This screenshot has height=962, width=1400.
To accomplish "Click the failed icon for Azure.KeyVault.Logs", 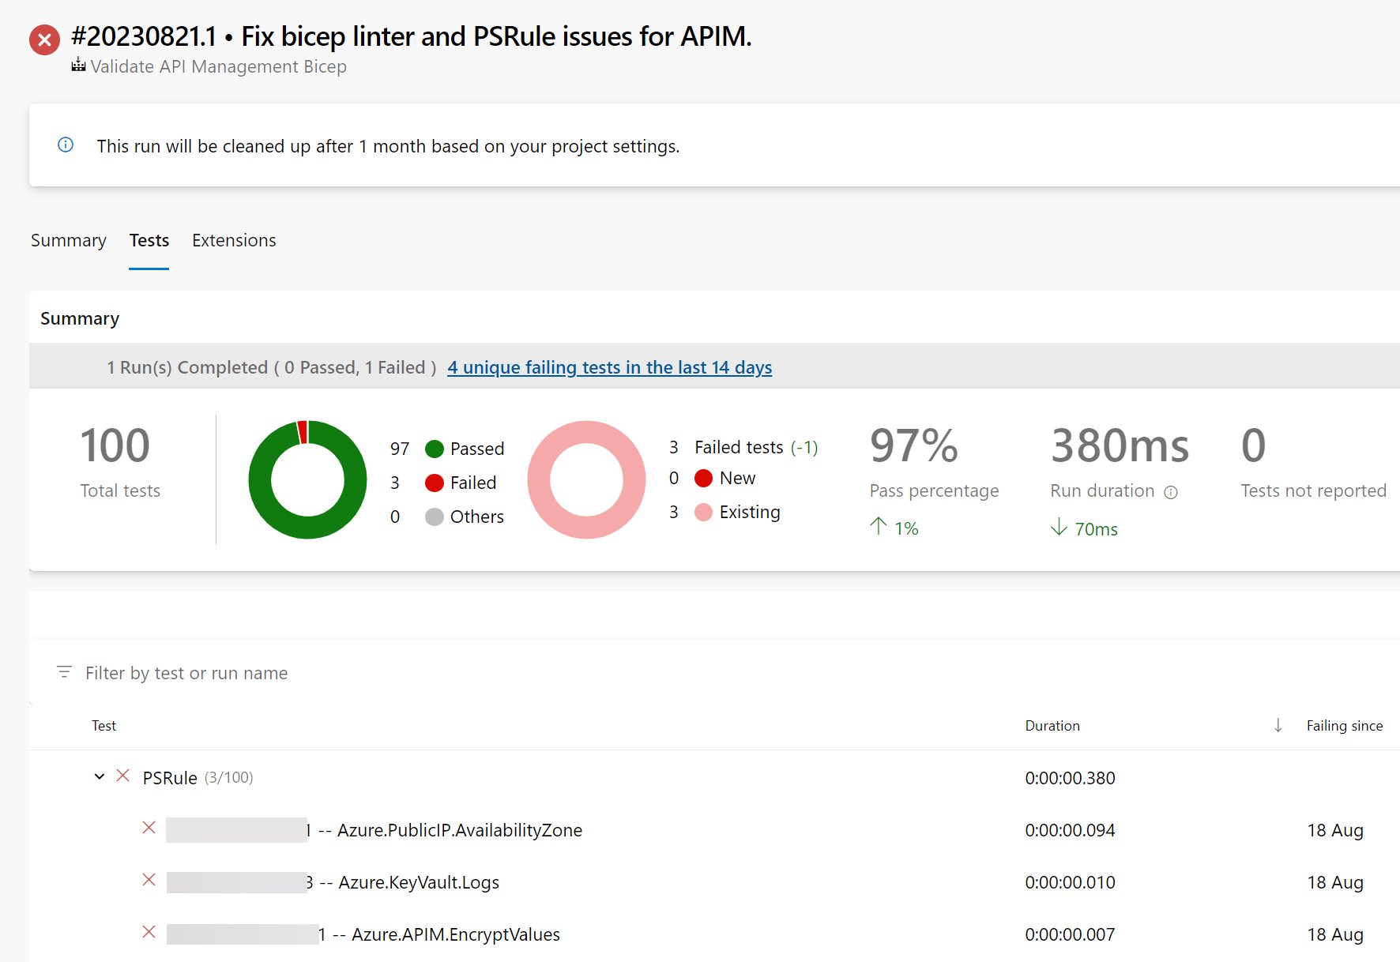I will pos(149,880).
